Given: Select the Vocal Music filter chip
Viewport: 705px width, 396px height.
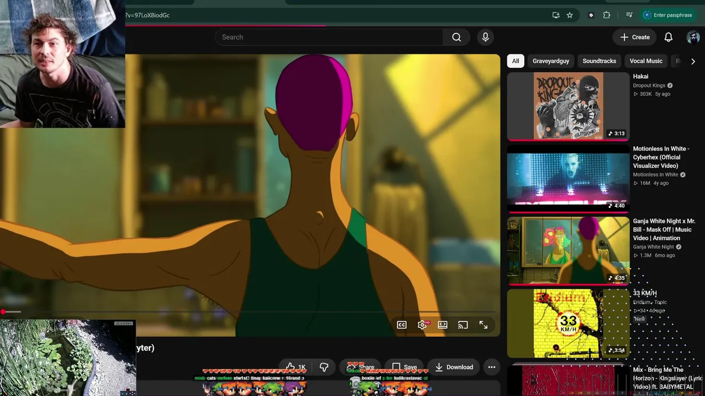Looking at the screenshot, I should tap(646, 61).
